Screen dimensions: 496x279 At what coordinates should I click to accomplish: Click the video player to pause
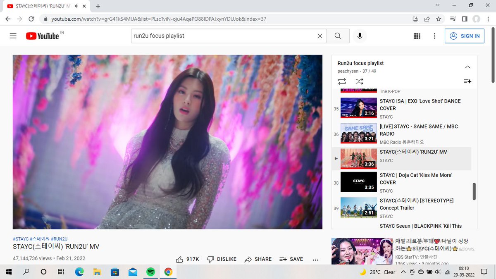[167, 142]
